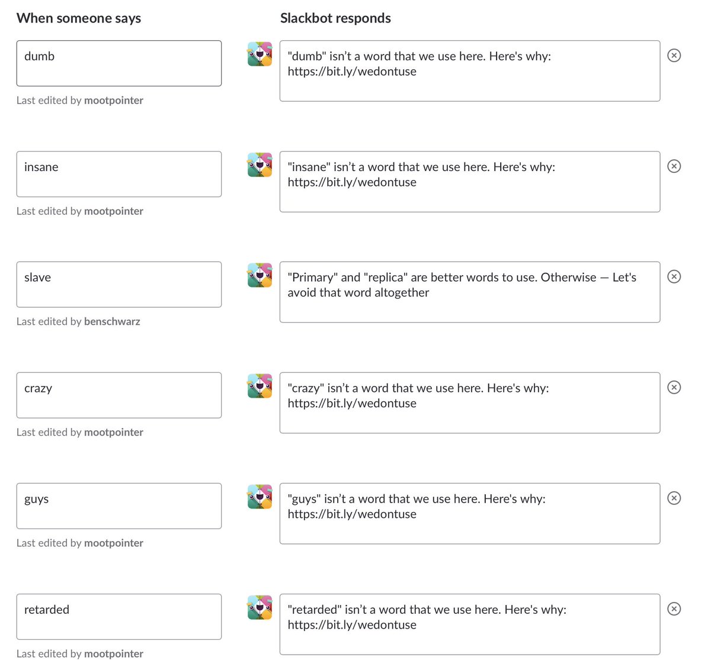Click Slackbot avatar in "retarded" row
The height and width of the screenshot is (660, 711).
(260, 607)
